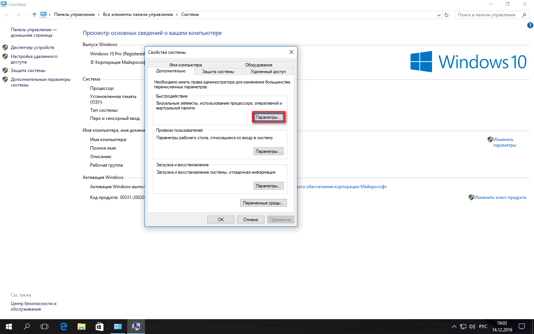Open the Дополнительные параметры системы link

[40, 82]
